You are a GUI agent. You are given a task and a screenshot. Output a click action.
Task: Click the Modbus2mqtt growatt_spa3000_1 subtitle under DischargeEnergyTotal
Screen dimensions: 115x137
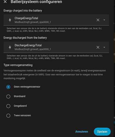tap(33, 49)
